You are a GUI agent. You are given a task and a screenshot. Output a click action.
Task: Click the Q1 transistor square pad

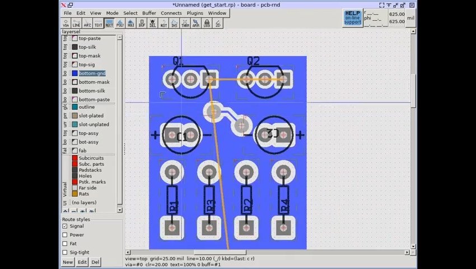[x=209, y=80]
